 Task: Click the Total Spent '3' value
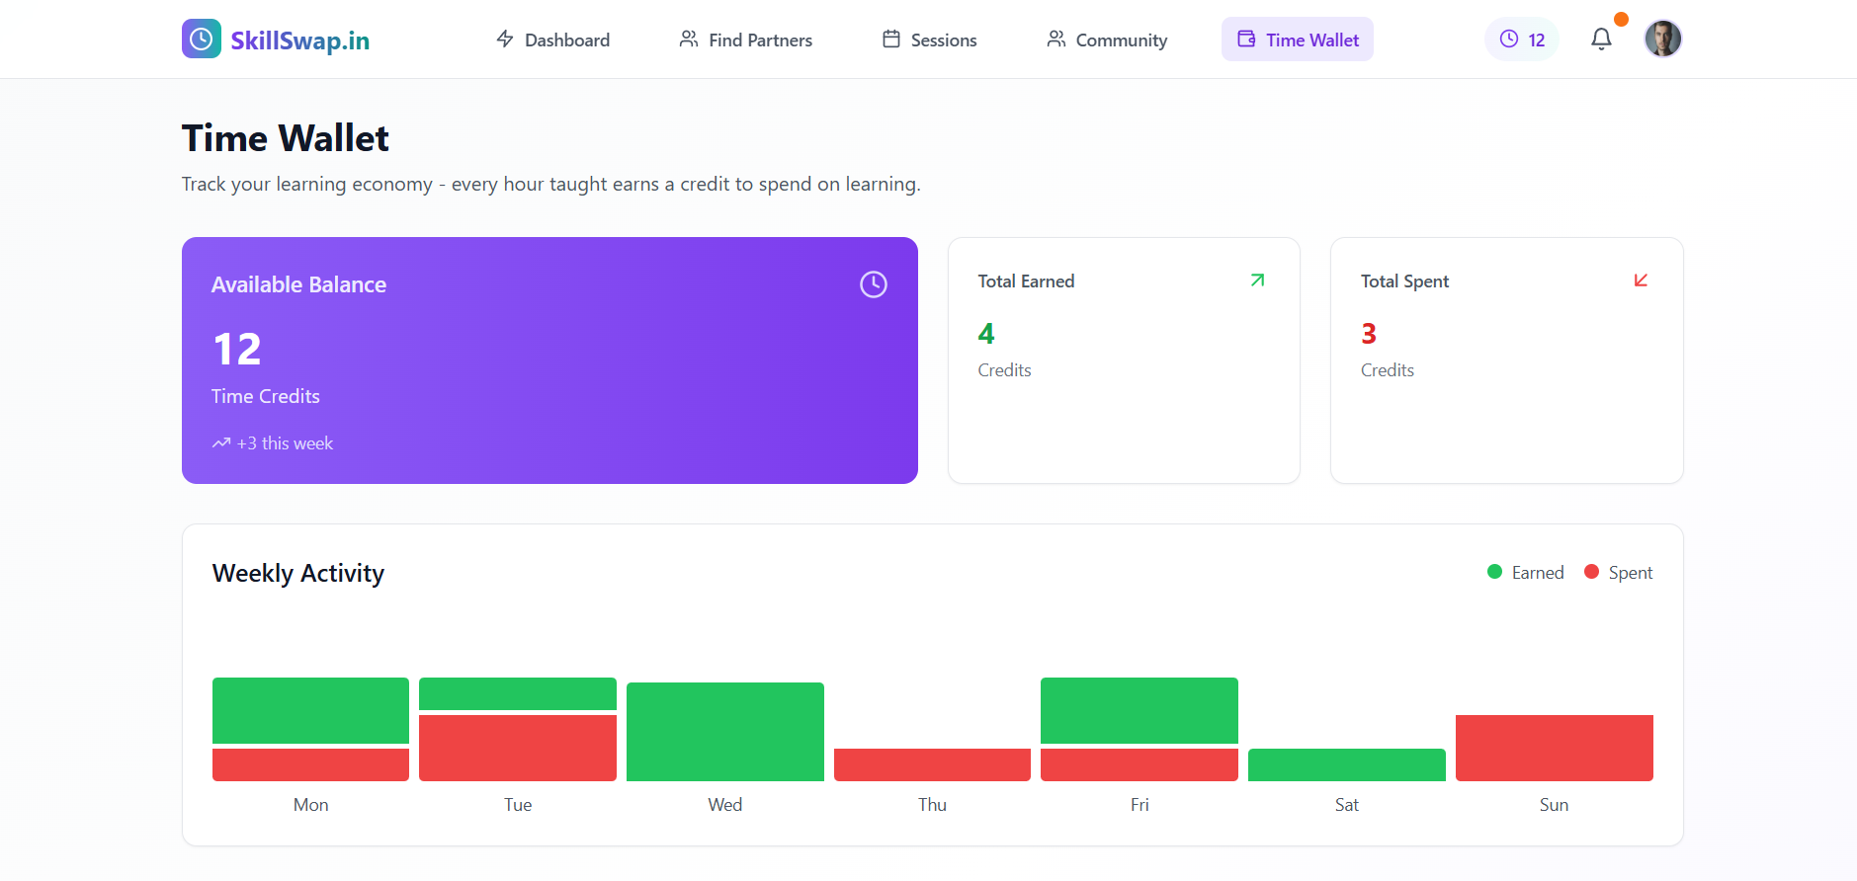pos(1369,334)
